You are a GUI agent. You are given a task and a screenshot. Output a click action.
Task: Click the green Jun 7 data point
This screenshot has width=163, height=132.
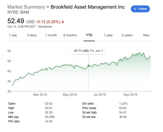click(89, 66)
